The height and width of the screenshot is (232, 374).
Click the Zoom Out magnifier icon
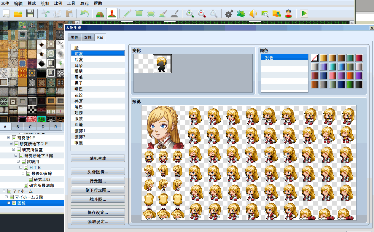pos(202,14)
